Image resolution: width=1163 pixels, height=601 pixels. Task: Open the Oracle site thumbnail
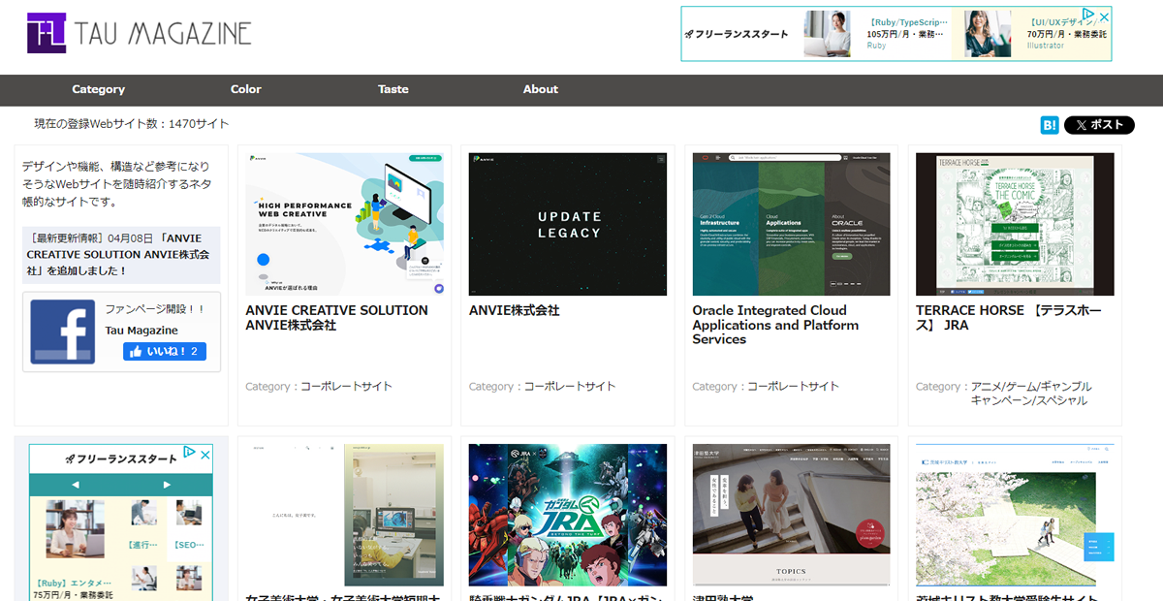[x=791, y=224]
